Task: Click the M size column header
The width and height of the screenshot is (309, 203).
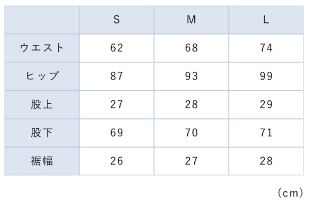Action: point(191,20)
